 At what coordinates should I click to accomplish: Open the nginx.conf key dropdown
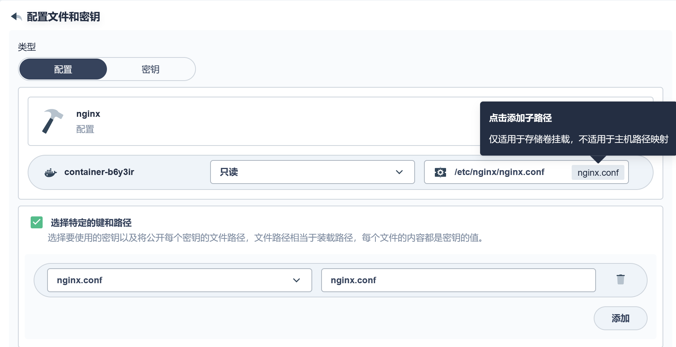tap(179, 280)
